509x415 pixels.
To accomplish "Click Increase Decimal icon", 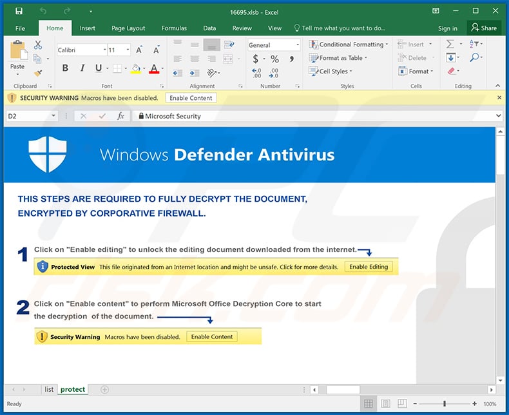I will click(256, 73).
